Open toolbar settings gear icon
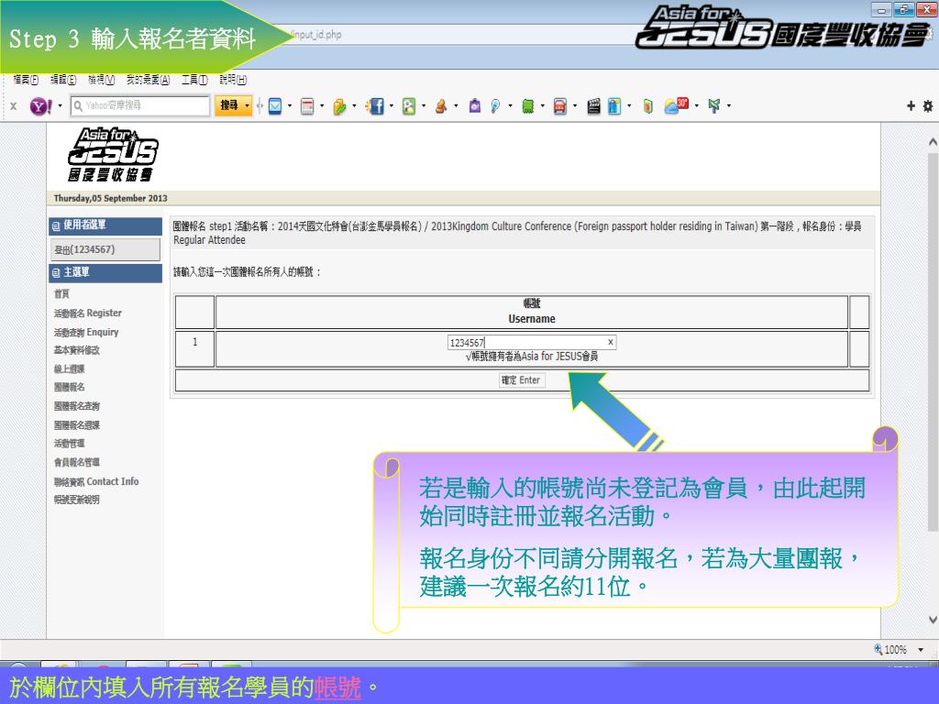This screenshot has height=704, width=939. point(927,106)
